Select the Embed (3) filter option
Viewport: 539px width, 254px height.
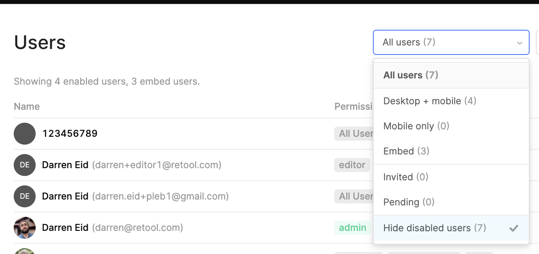[451, 151]
